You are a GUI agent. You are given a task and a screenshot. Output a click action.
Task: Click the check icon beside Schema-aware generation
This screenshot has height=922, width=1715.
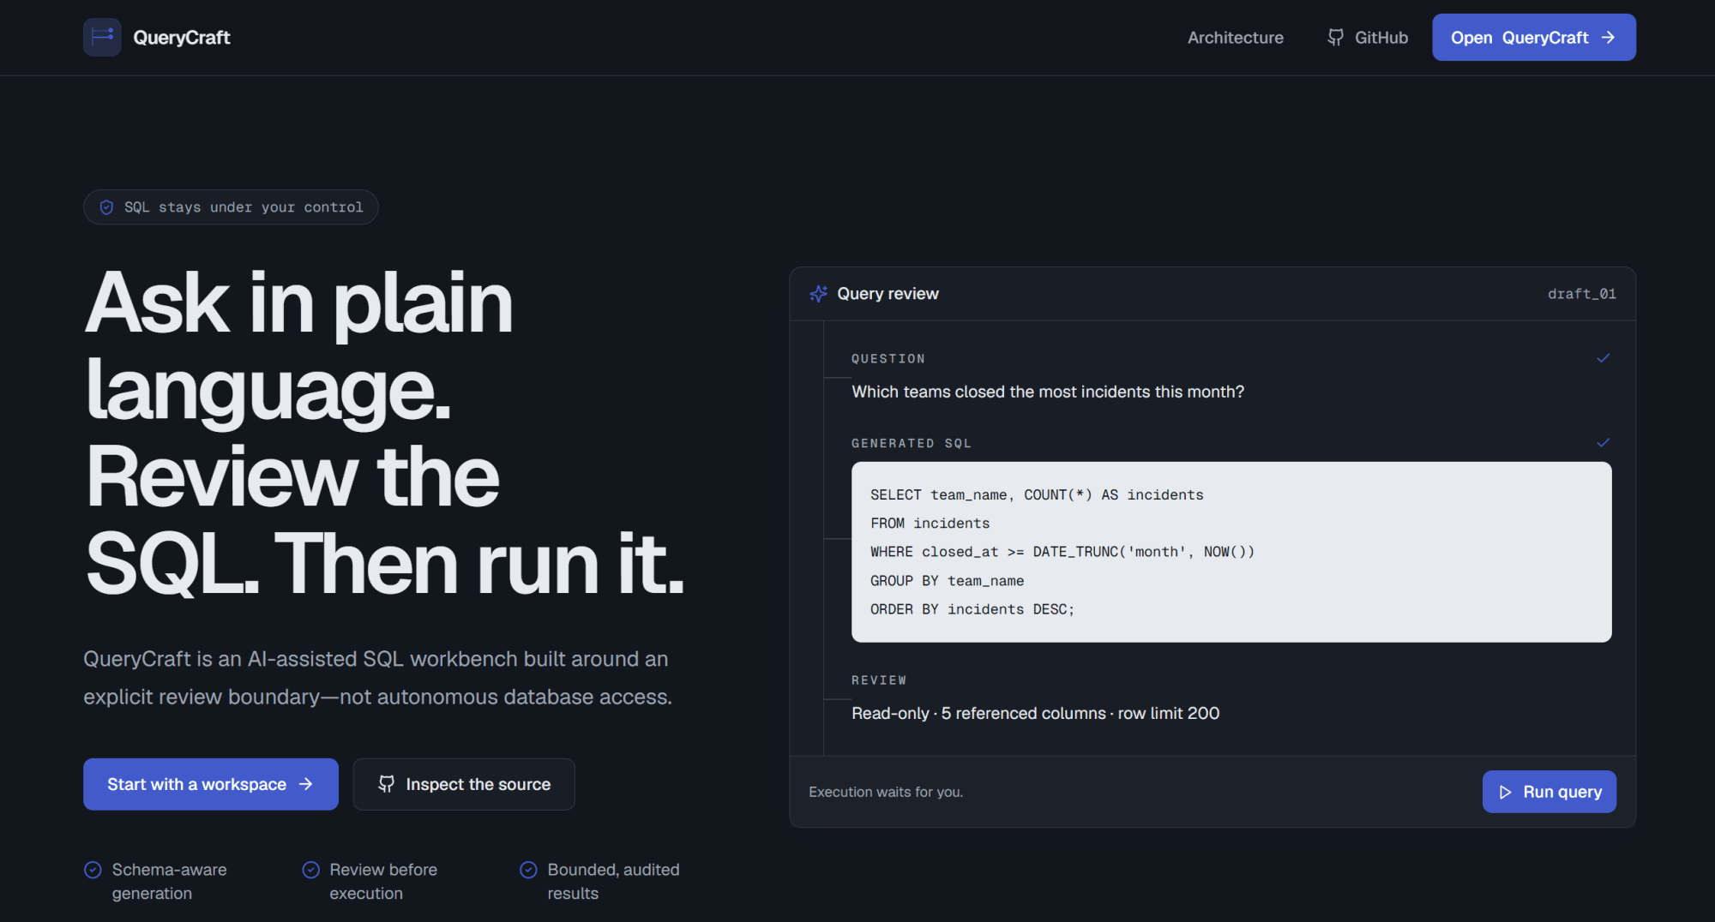pos(93,870)
